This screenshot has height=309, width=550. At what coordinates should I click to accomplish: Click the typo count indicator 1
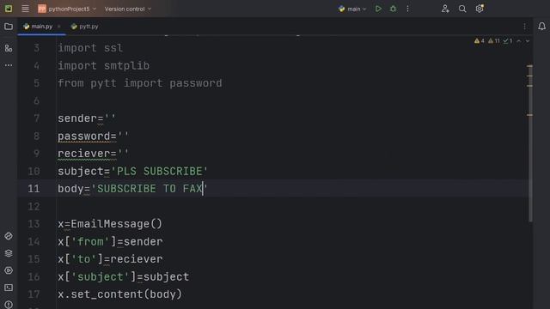508,41
